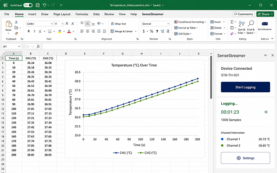Viewport: 277px width, 173px height.
Task: Click the Increase Decimal icon
Action: click(x=162, y=31)
